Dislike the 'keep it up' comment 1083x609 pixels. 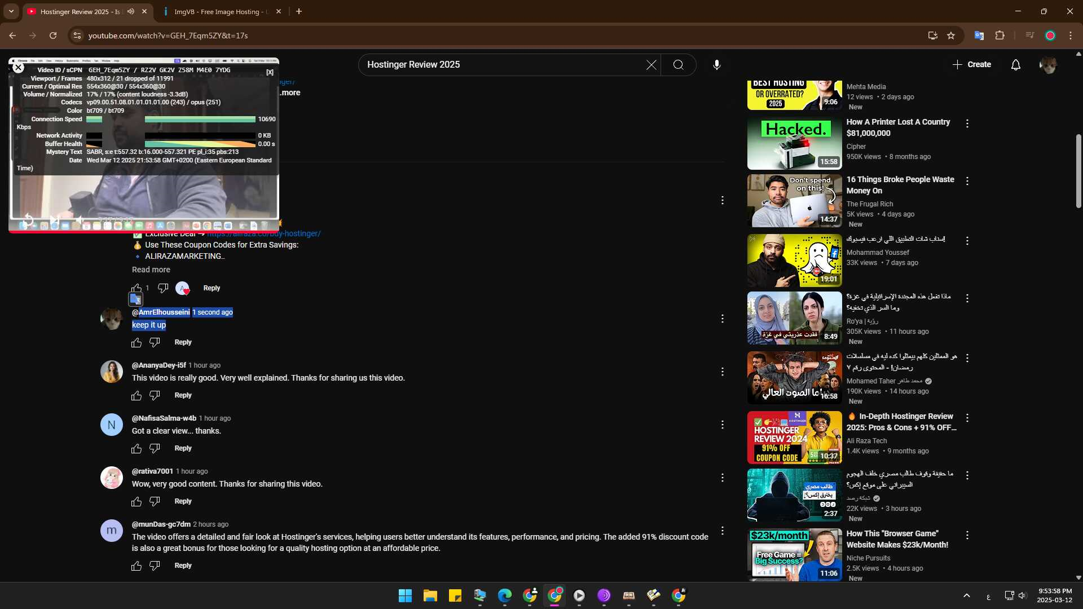pyautogui.click(x=155, y=342)
